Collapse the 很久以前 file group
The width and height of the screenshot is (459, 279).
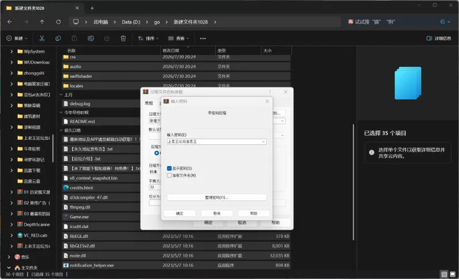click(x=61, y=130)
